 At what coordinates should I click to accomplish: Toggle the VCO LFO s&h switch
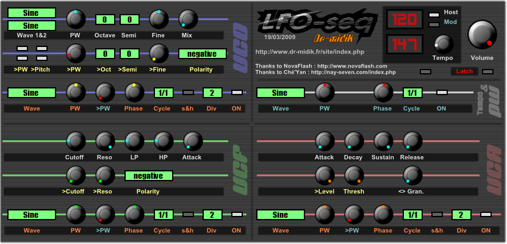pyautogui.click(x=188, y=93)
